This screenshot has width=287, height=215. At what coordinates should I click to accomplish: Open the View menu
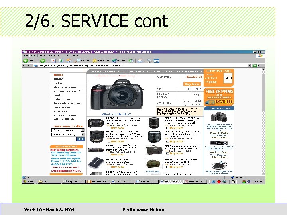tap(42, 55)
